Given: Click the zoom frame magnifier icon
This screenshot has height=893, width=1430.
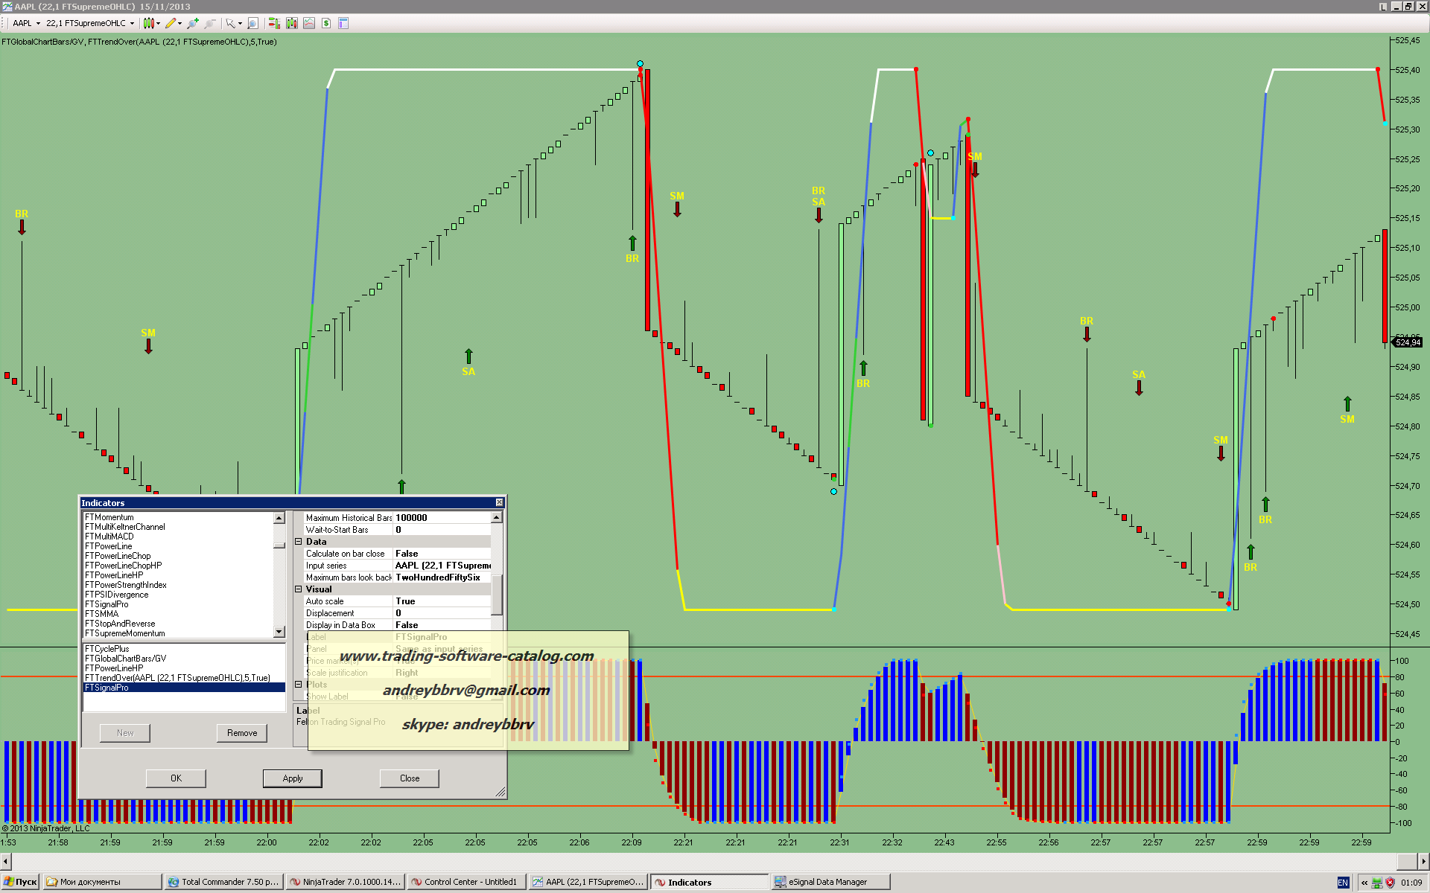Looking at the screenshot, I should coord(252,23).
